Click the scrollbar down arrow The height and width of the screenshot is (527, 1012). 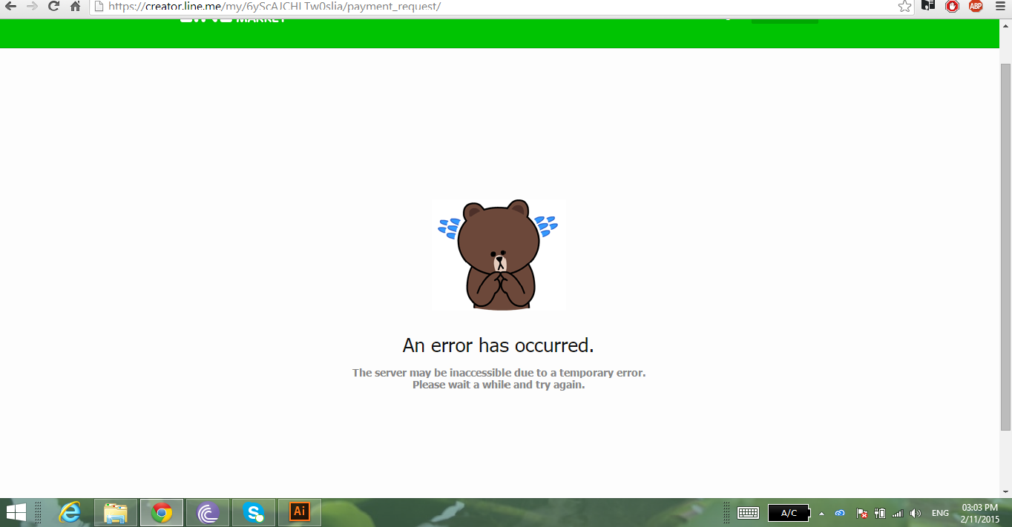(x=1005, y=491)
